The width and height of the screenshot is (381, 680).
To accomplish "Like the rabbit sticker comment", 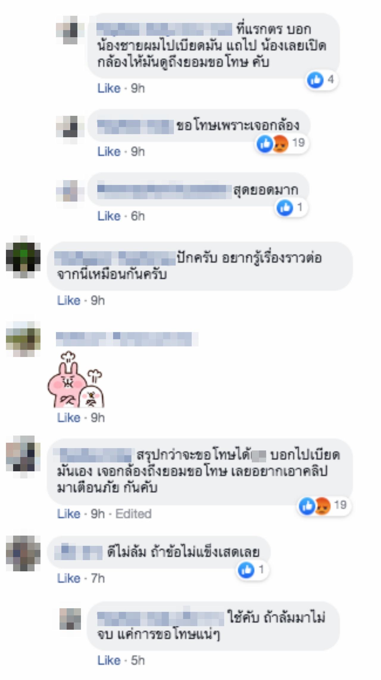I will [69, 418].
